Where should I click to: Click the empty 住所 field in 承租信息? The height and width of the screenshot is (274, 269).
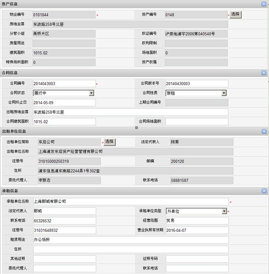coord(130,249)
